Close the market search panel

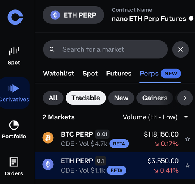coord(181,49)
